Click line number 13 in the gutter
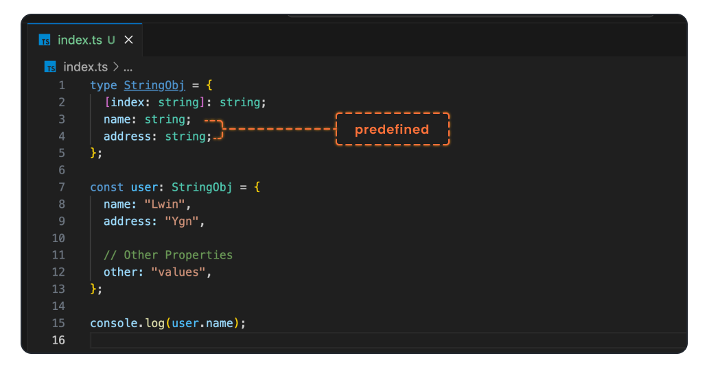This screenshot has width=707, height=369. coord(59,289)
